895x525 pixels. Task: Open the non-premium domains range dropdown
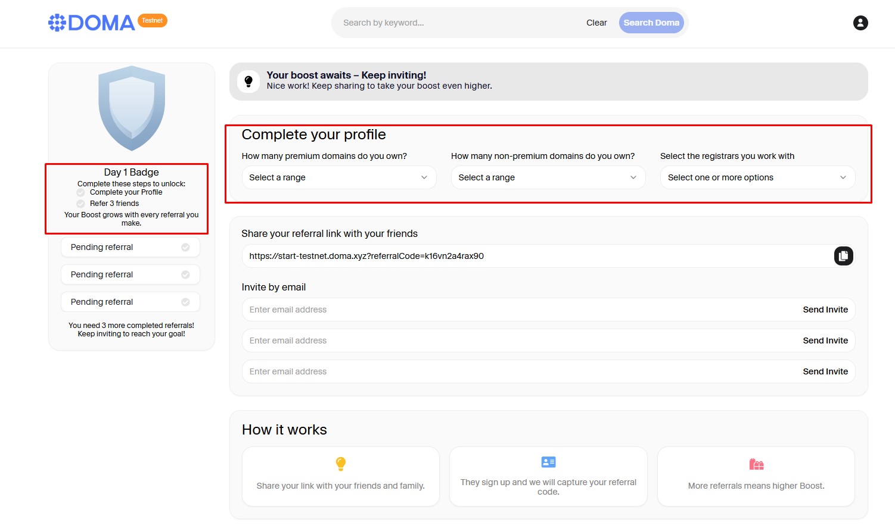548,177
